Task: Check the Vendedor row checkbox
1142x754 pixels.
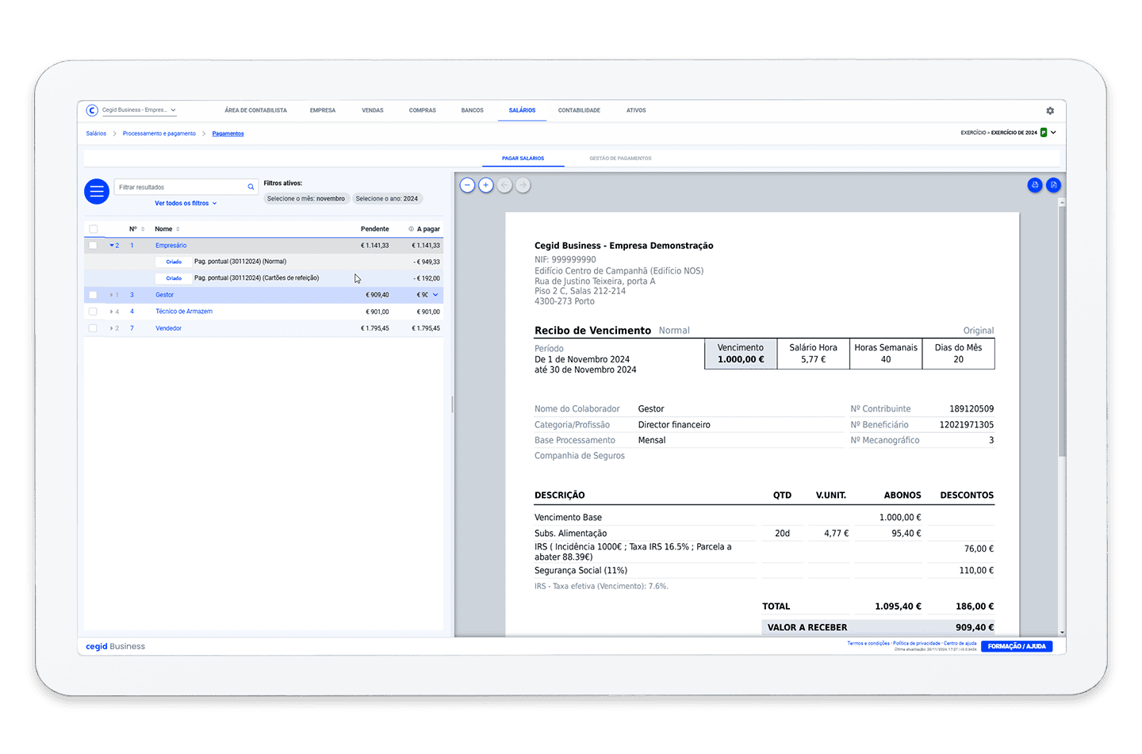Action: tap(94, 328)
